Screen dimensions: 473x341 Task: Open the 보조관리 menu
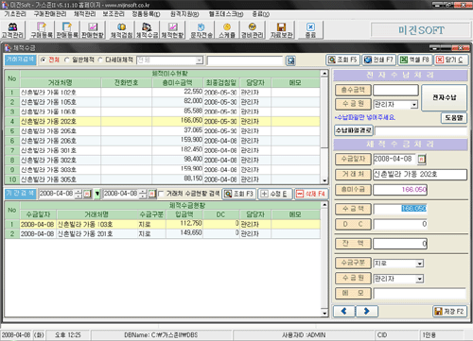114,14
